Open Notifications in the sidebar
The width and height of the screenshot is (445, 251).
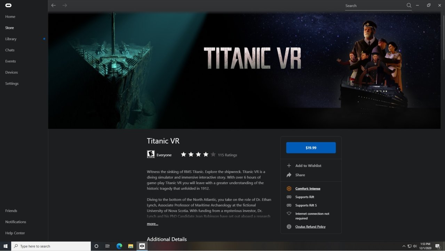point(16,222)
